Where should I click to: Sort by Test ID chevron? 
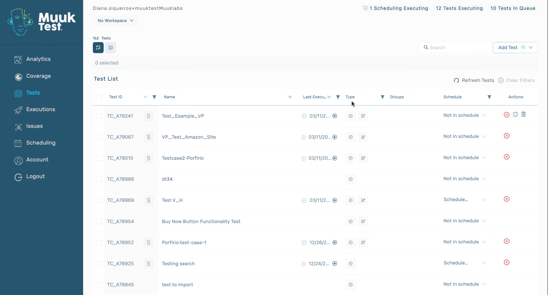[145, 97]
